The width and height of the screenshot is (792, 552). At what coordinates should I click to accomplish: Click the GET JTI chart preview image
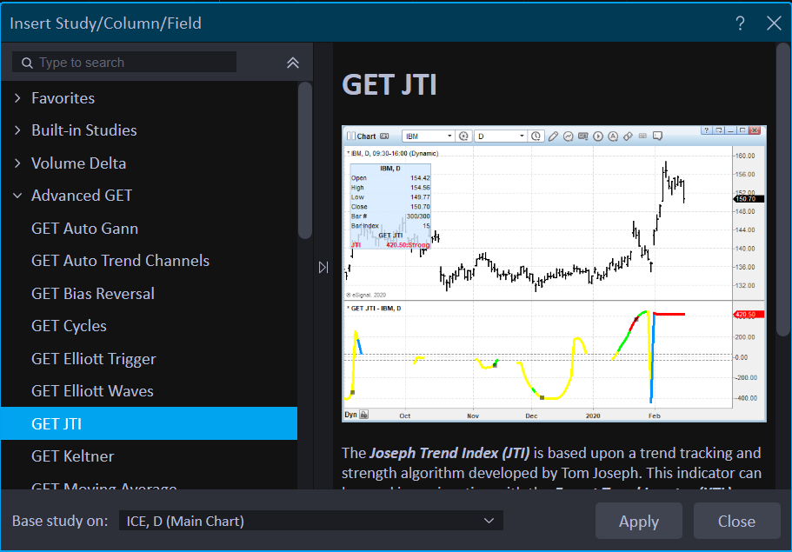(554, 274)
